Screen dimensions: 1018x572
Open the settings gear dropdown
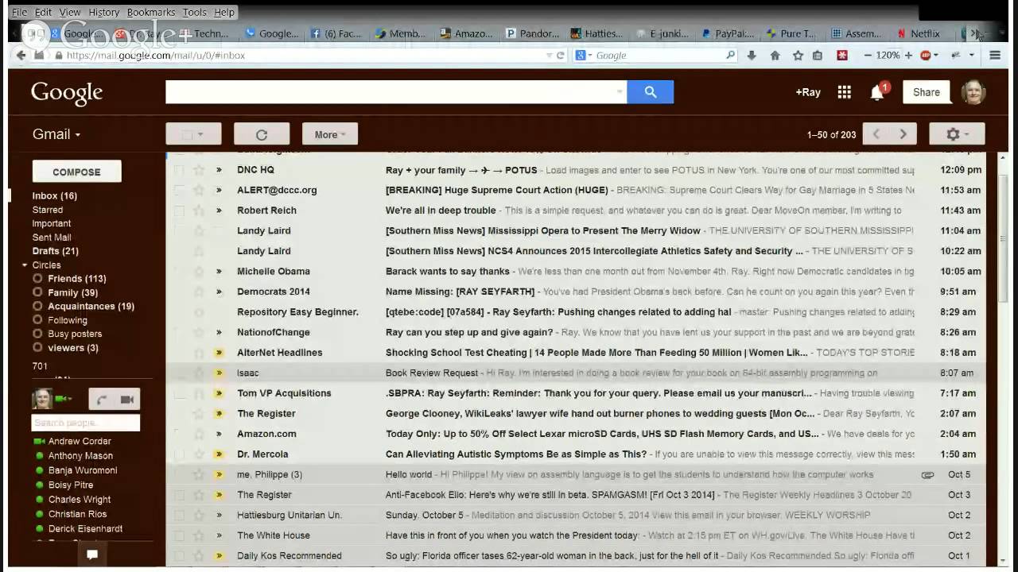point(957,134)
